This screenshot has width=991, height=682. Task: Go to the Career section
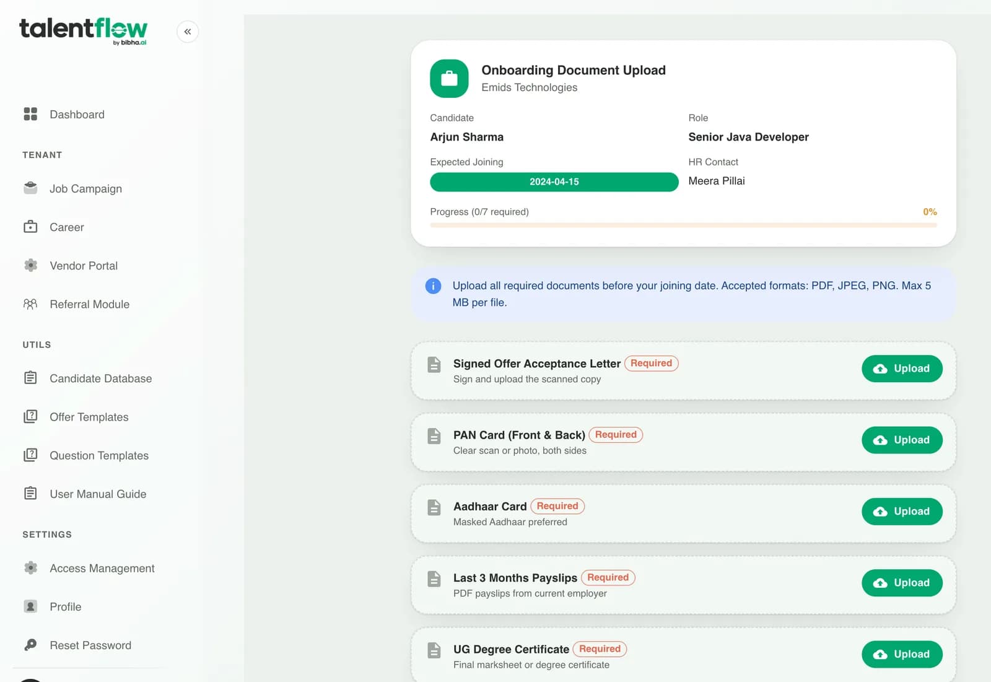coord(67,227)
